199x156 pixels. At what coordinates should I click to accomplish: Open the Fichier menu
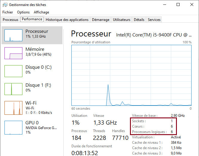pyautogui.click(x=7, y=12)
